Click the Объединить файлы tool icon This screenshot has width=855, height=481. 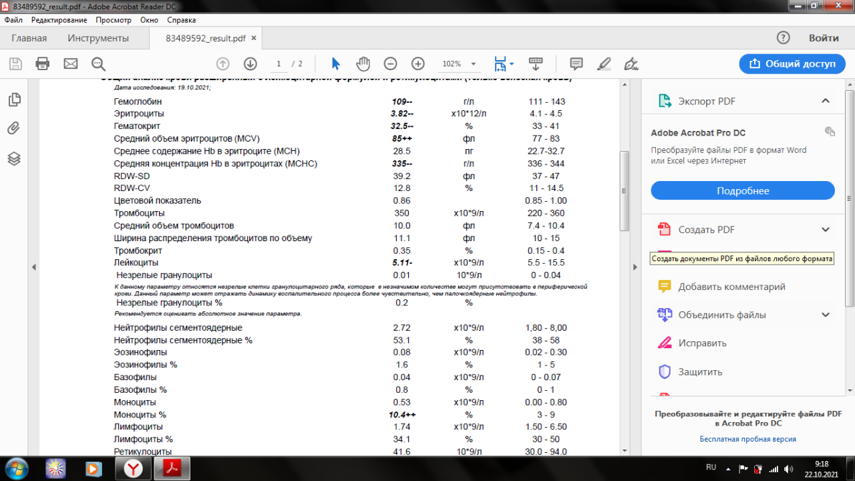pos(665,315)
